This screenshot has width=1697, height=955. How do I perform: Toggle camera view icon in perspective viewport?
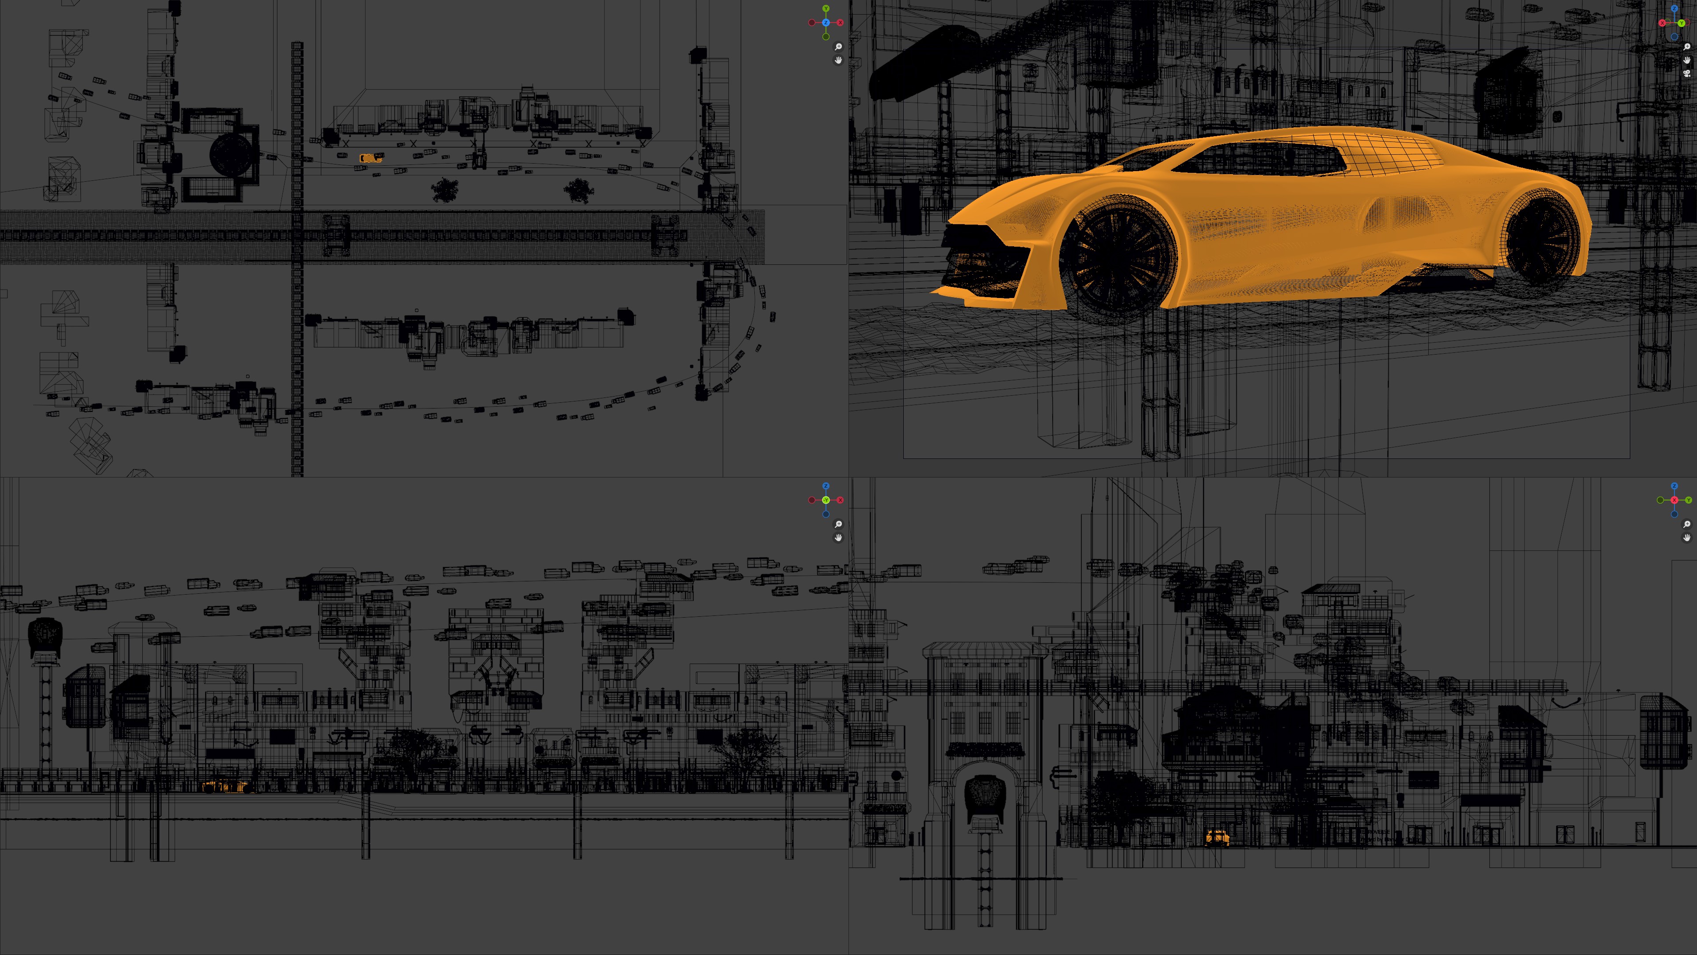click(1687, 73)
